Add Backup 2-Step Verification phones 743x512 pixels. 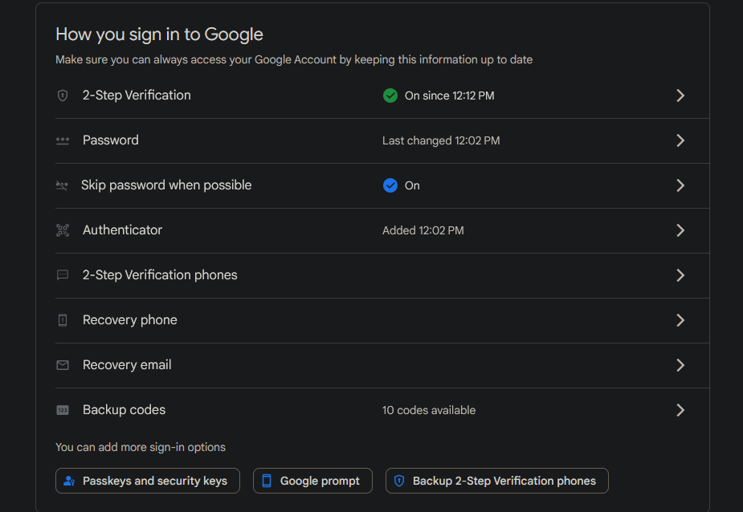click(496, 481)
